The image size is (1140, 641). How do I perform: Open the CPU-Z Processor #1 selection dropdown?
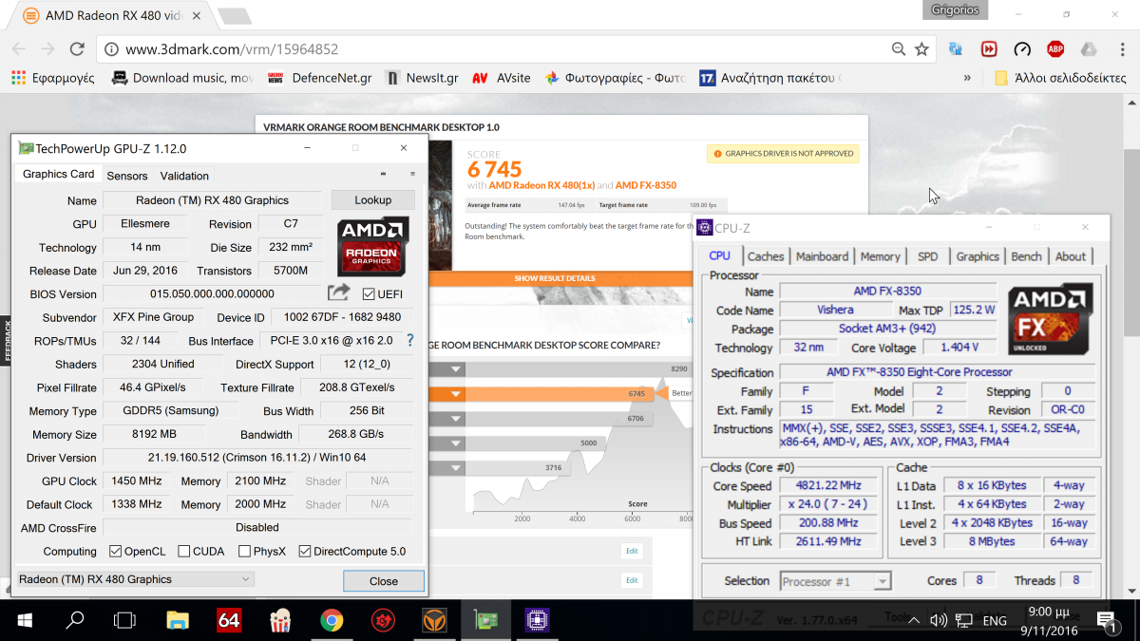click(x=836, y=581)
